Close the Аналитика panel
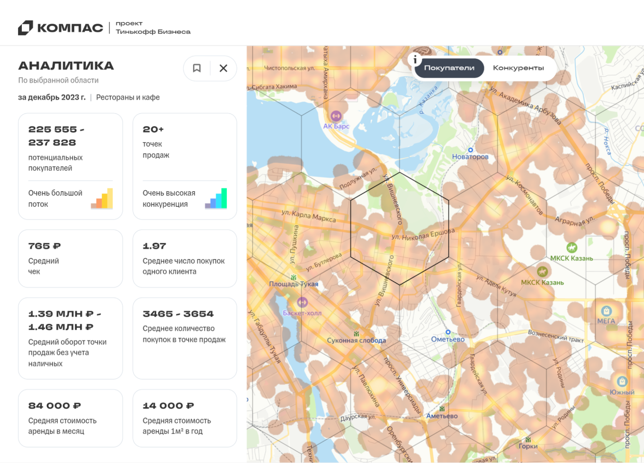 coord(224,68)
